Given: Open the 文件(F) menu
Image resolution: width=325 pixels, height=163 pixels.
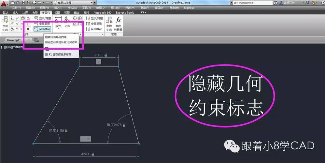Looking at the screenshot, I should point(17,7).
